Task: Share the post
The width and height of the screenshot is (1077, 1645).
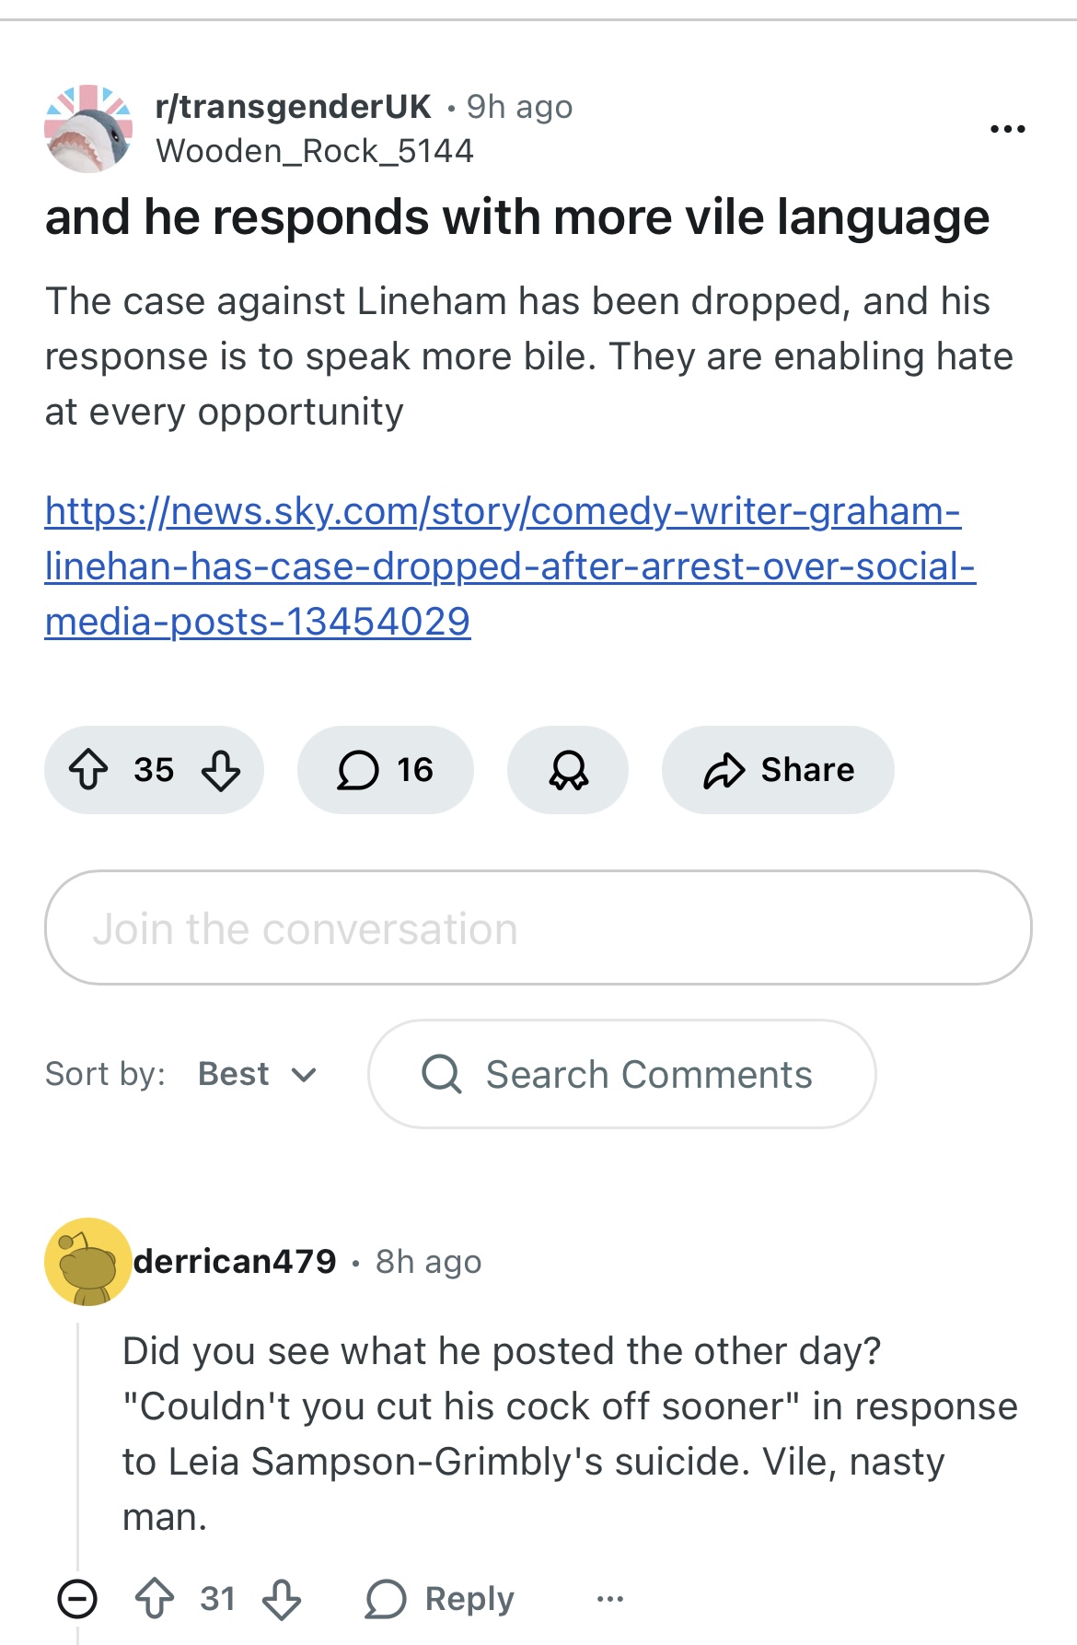Action: click(778, 770)
